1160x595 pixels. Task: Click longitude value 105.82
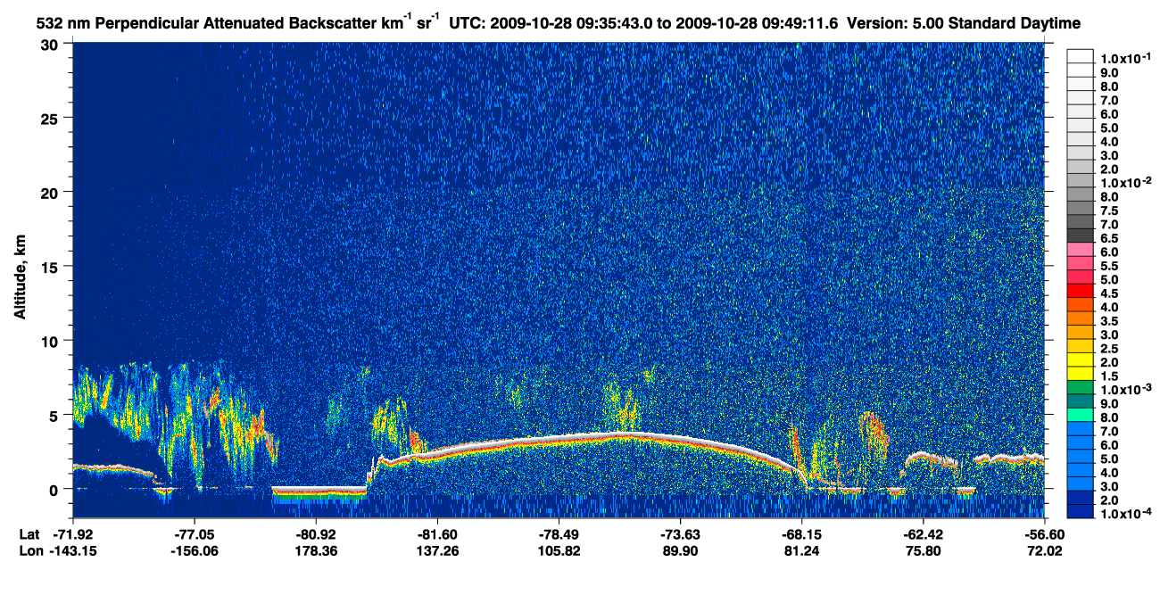point(559,551)
